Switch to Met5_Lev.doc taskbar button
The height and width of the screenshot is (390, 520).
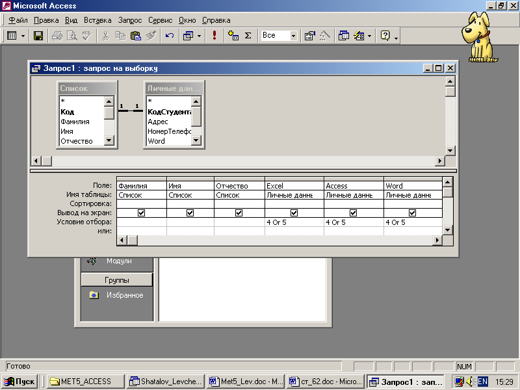pos(246,382)
